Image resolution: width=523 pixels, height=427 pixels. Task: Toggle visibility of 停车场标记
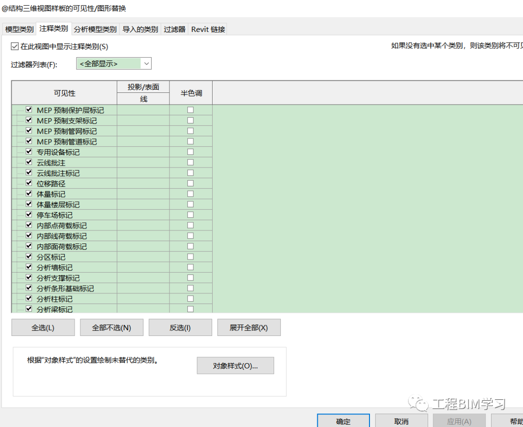pos(29,214)
